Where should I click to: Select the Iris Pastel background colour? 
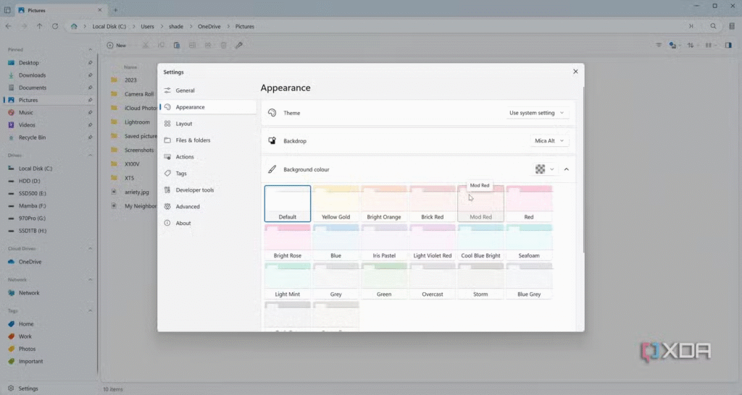point(384,242)
